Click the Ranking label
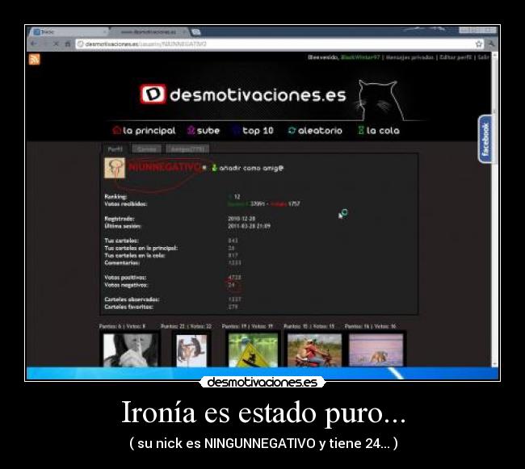The image size is (525, 469). [115, 197]
